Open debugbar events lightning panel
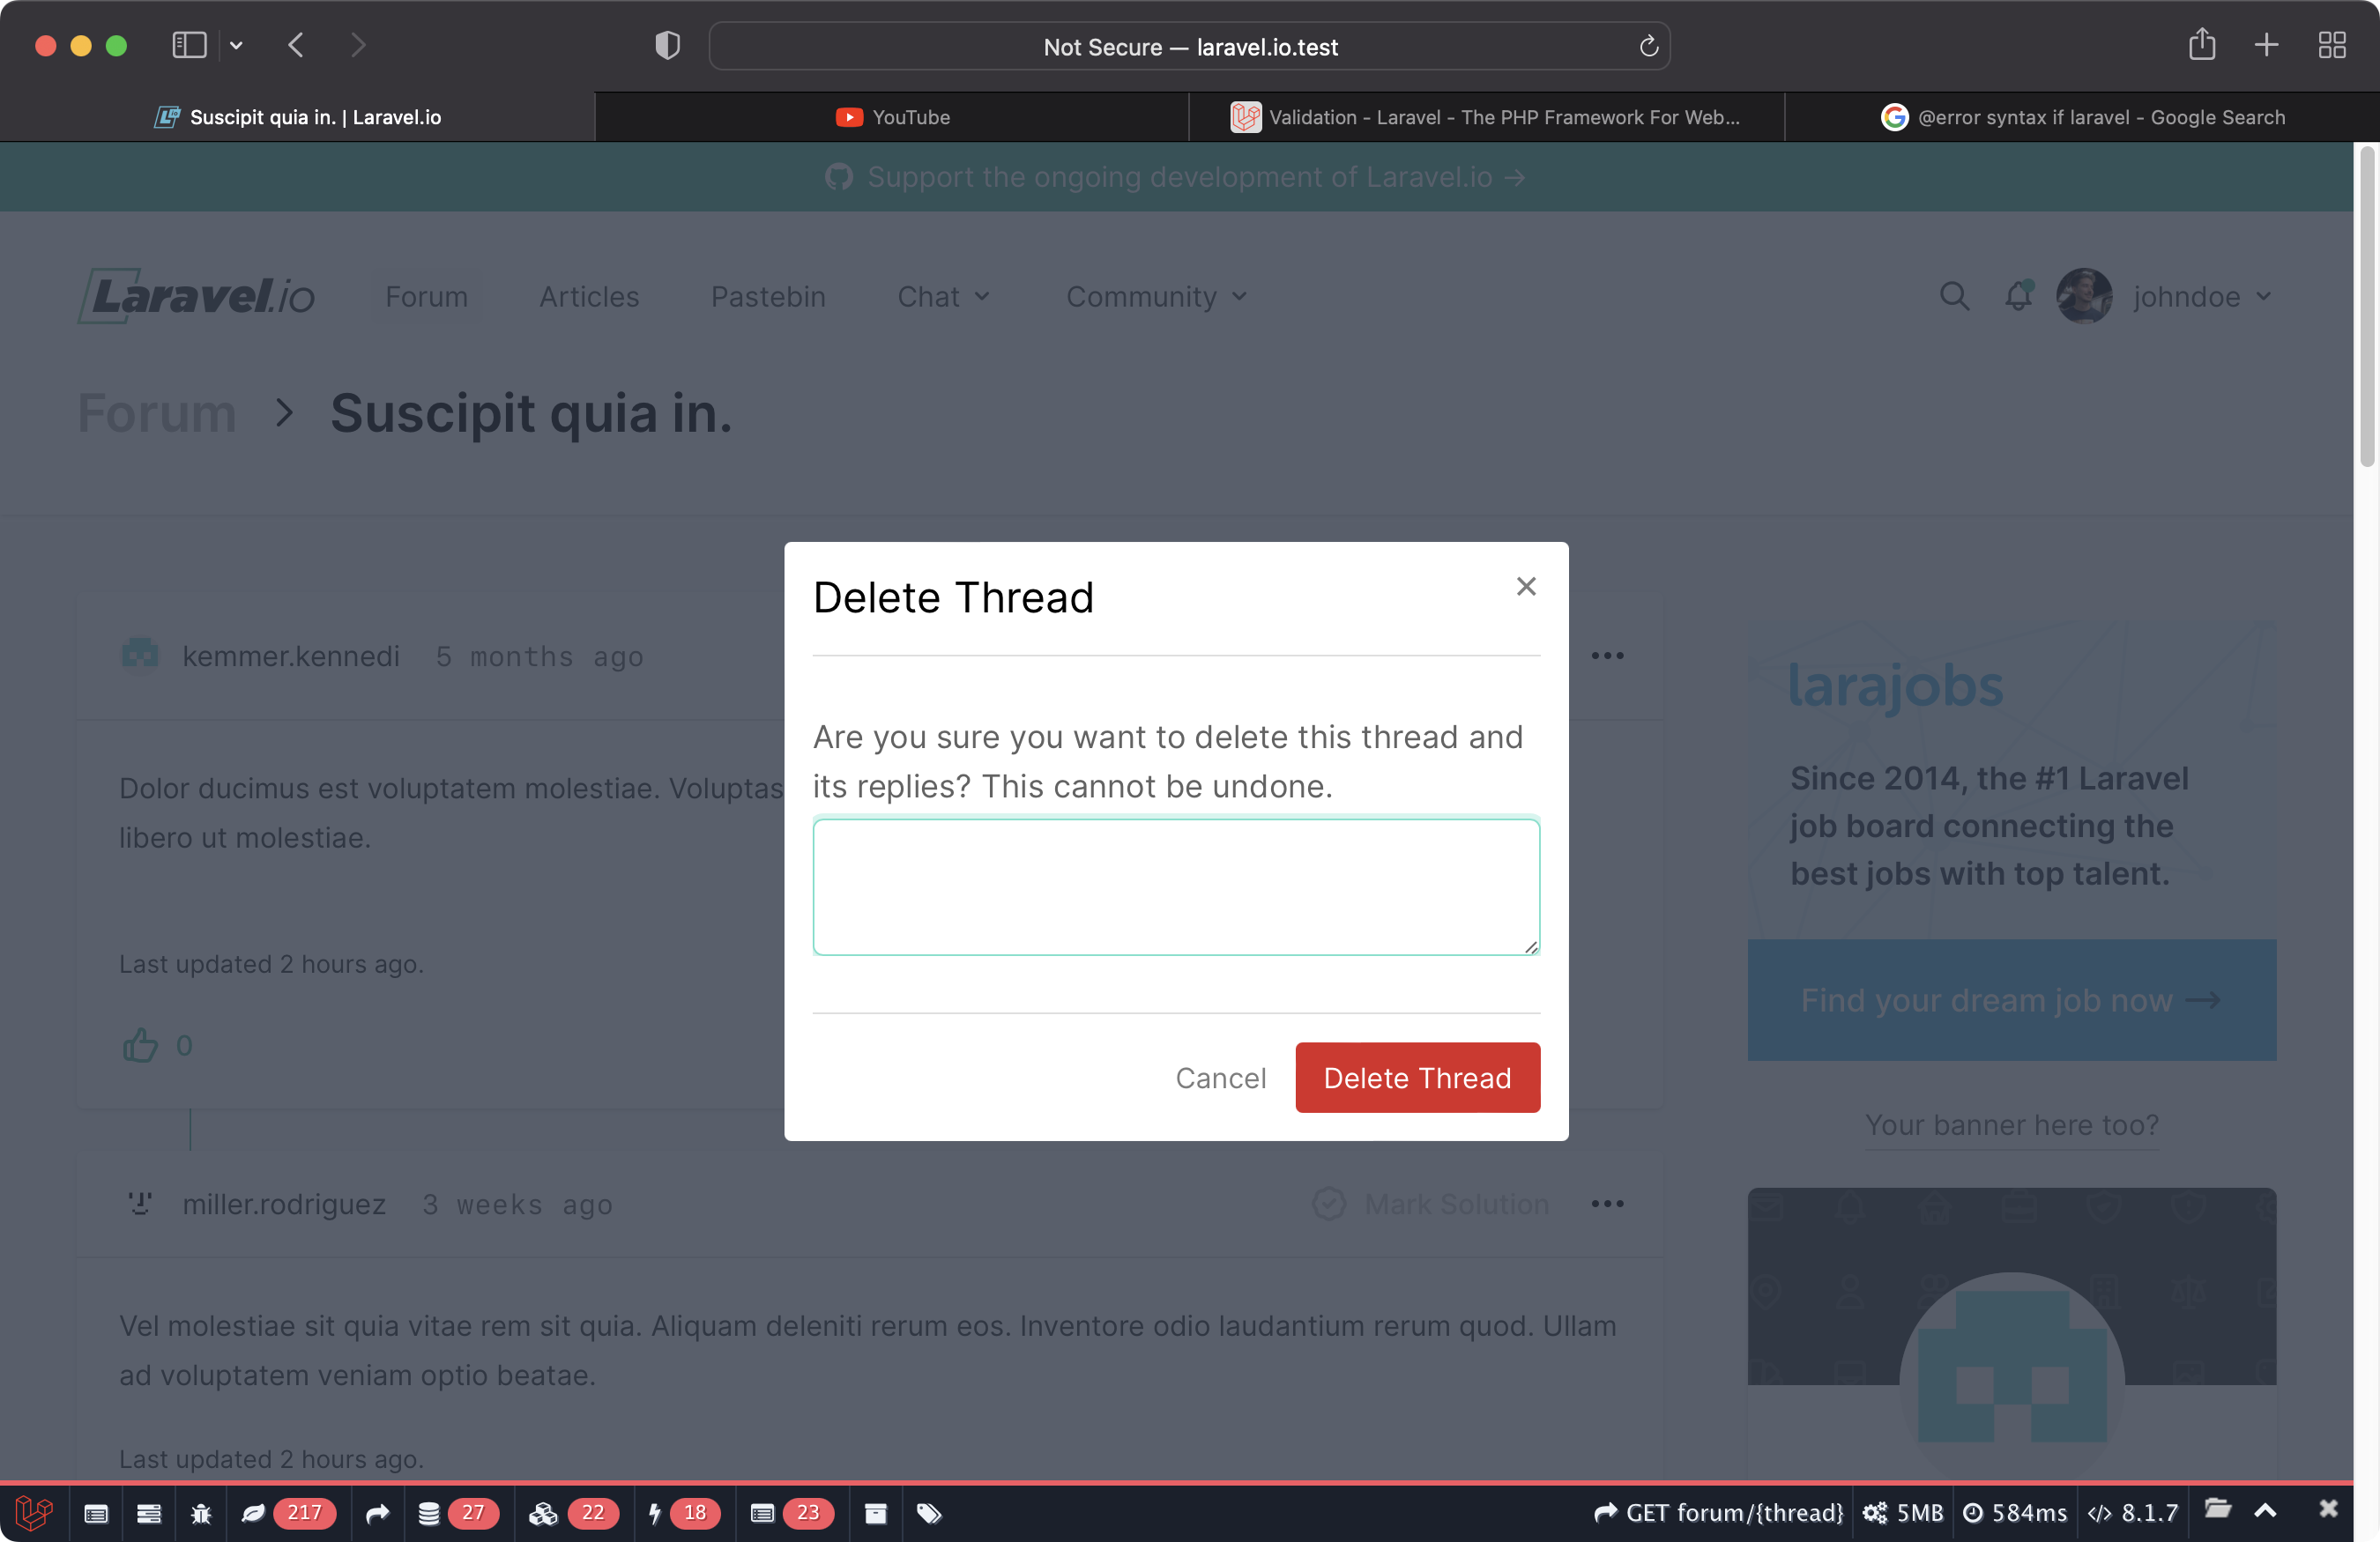 pyautogui.click(x=655, y=1513)
